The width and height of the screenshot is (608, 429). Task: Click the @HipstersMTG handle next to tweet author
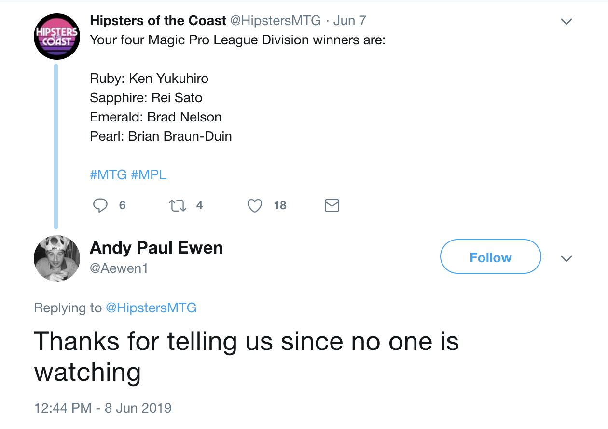coord(275,21)
